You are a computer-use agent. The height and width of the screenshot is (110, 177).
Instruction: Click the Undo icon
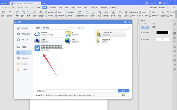tap(26, 8)
